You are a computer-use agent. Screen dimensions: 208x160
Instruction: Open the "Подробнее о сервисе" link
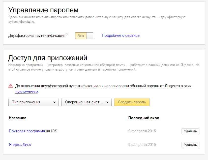click(x=121, y=36)
